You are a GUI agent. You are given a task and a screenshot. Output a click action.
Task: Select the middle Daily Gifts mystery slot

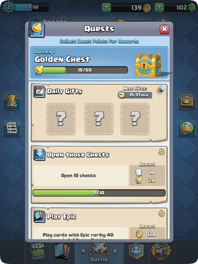pos(99,119)
